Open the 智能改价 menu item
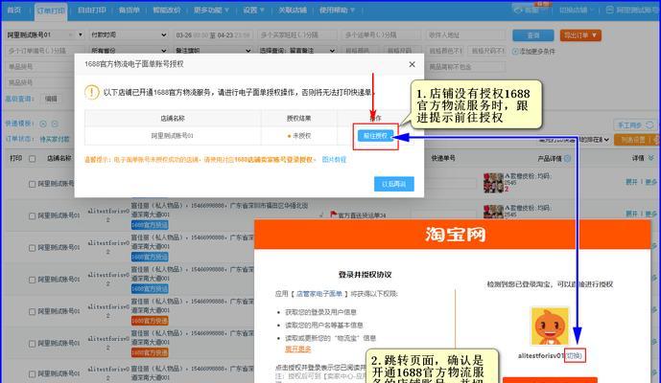Image resolution: width=661 pixels, height=383 pixels. [167, 10]
